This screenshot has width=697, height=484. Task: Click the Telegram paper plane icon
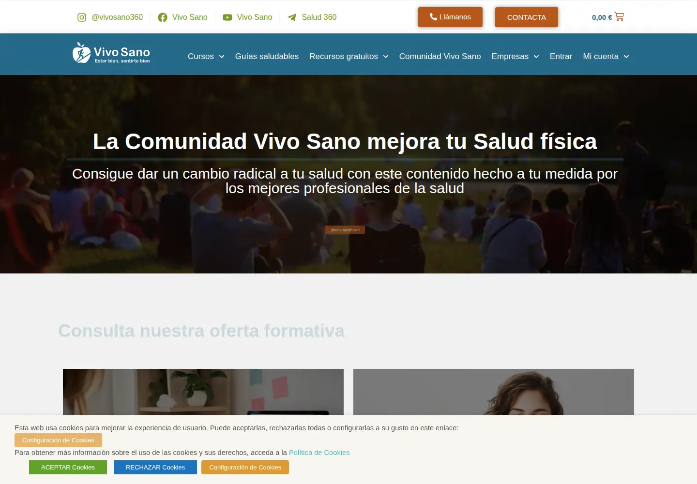[292, 17]
